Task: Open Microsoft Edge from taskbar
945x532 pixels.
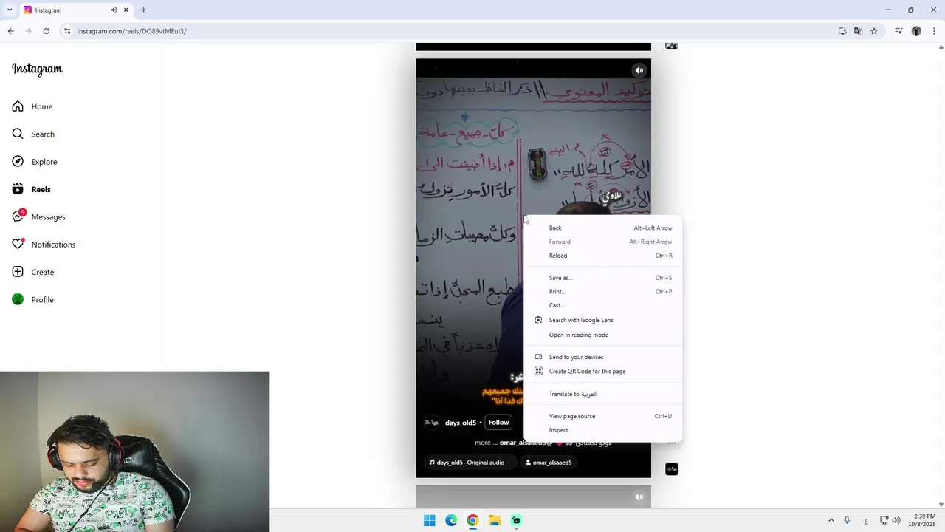Action: 451,520
